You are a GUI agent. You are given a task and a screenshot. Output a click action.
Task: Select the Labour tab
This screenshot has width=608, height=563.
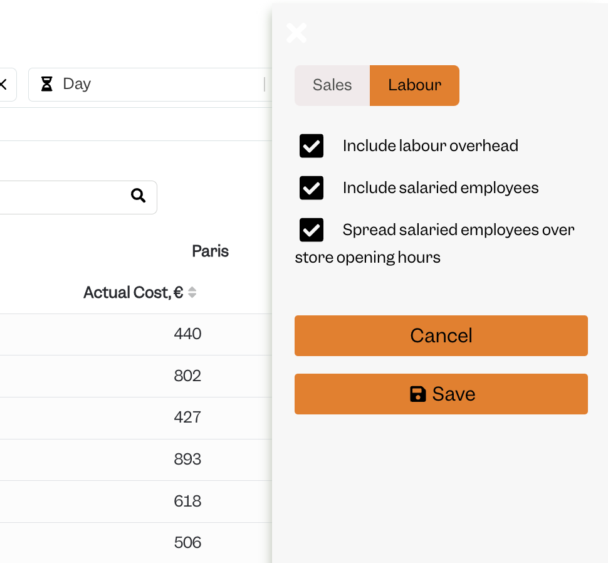point(414,85)
